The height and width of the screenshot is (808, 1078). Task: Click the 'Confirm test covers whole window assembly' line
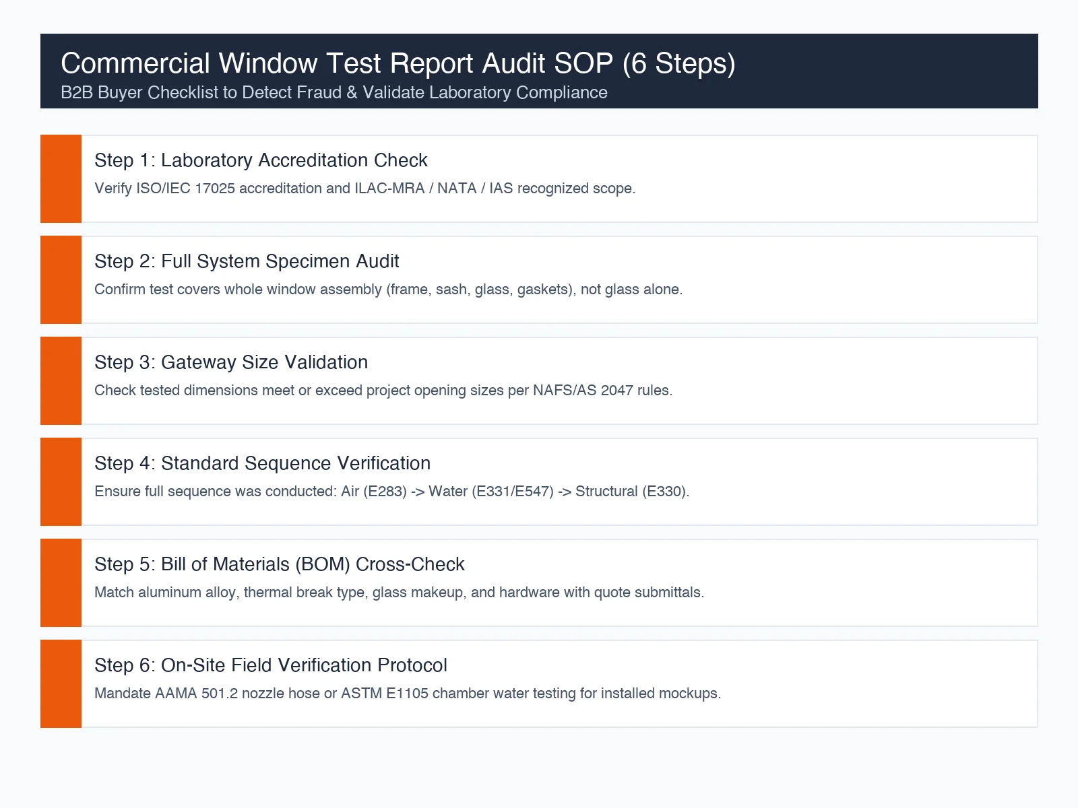tap(389, 290)
